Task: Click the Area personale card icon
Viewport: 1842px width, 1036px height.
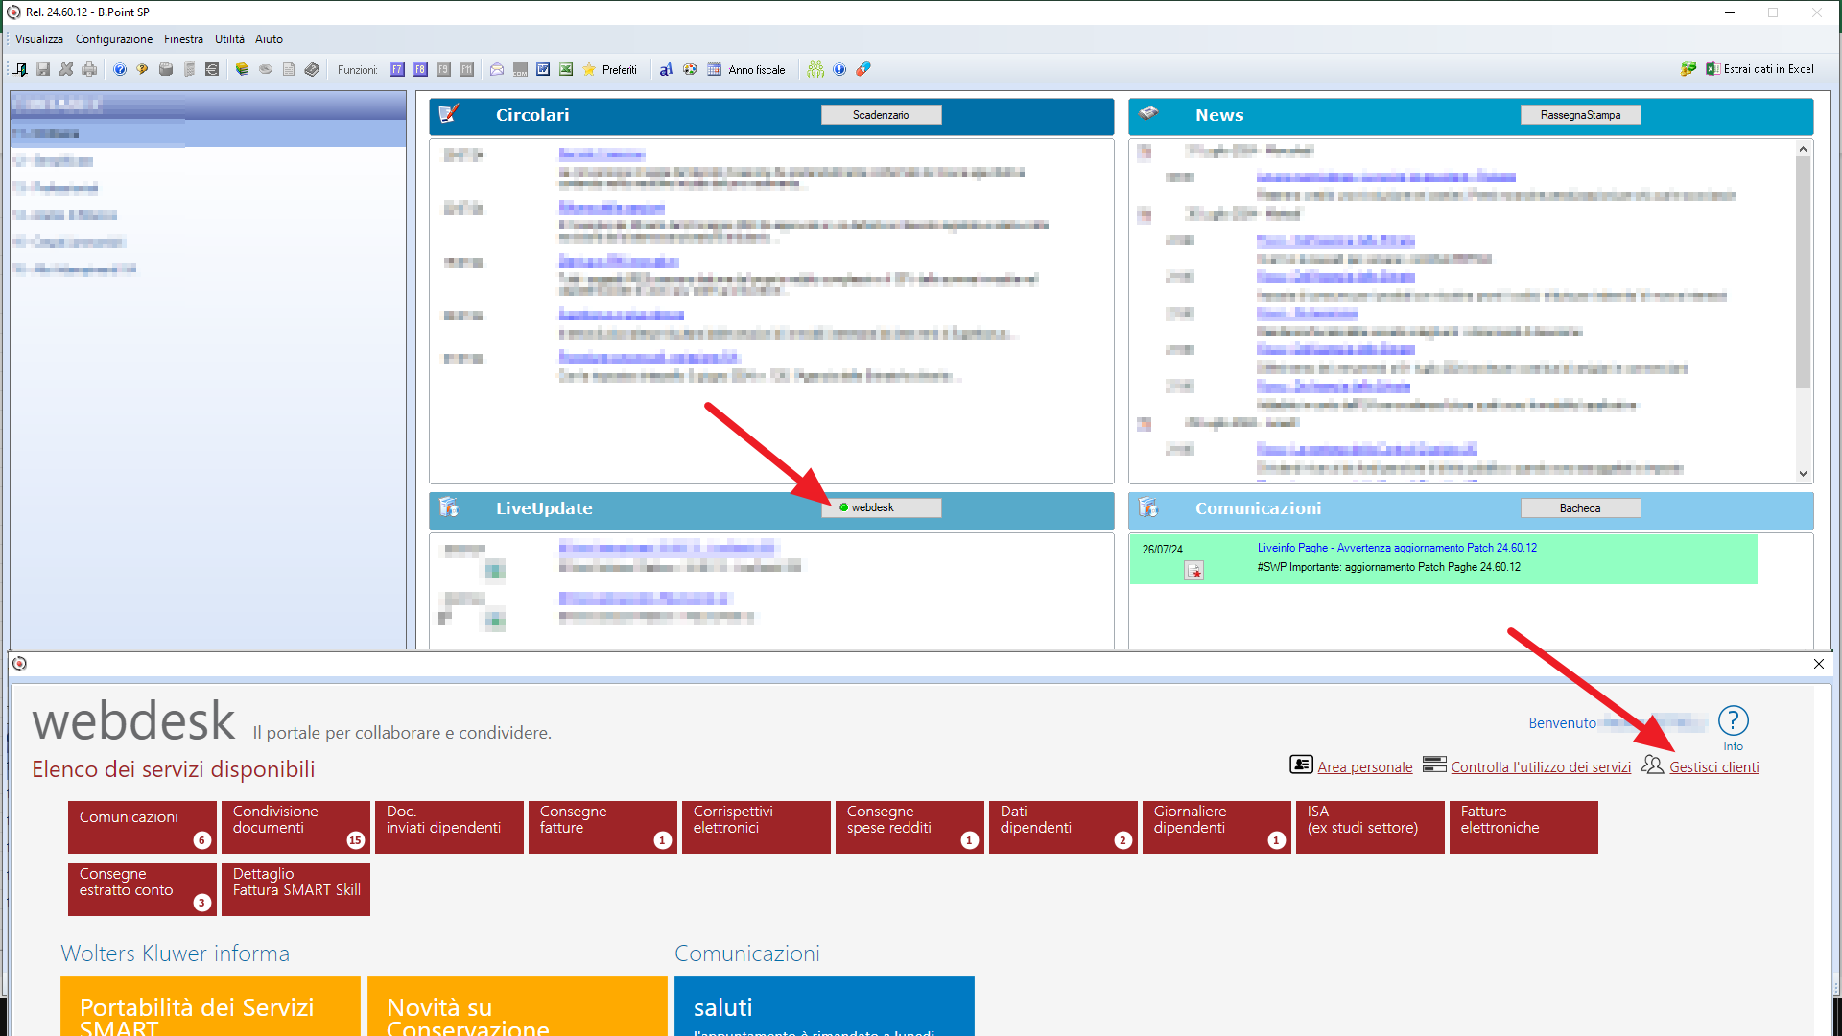Action: (x=1301, y=765)
